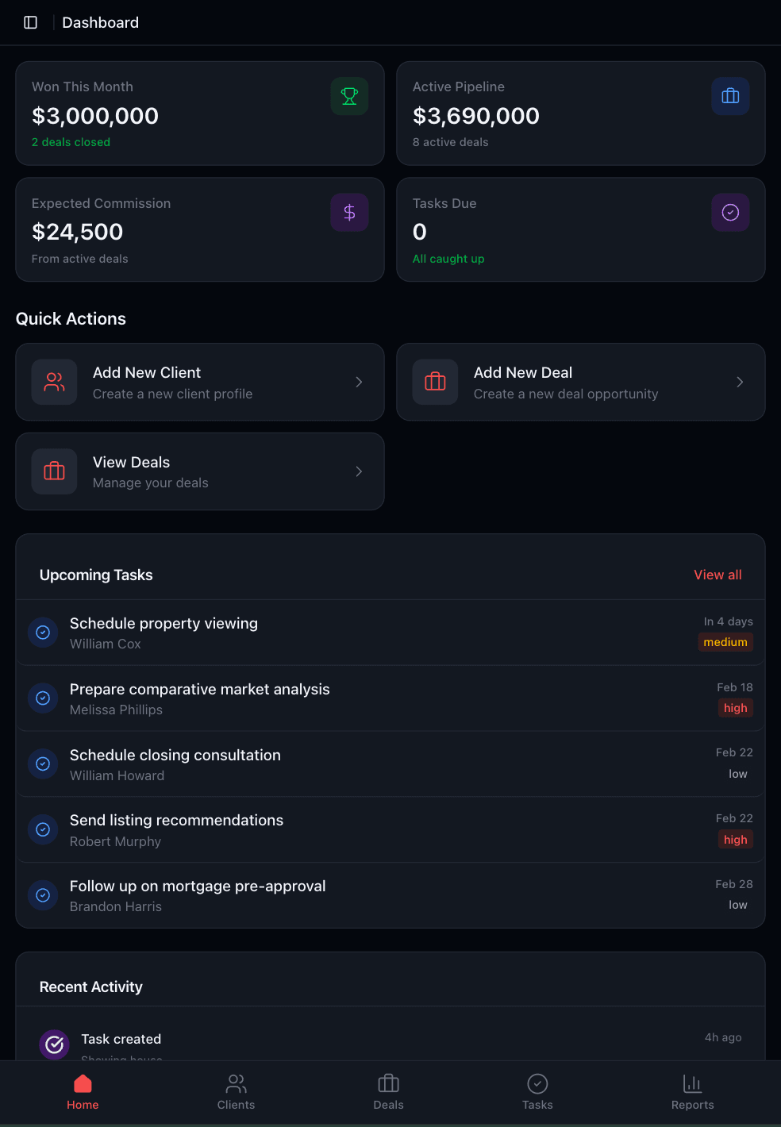The image size is (781, 1127).
Task: Select the Deals icon in bottom navigation
Action: click(388, 1091)
